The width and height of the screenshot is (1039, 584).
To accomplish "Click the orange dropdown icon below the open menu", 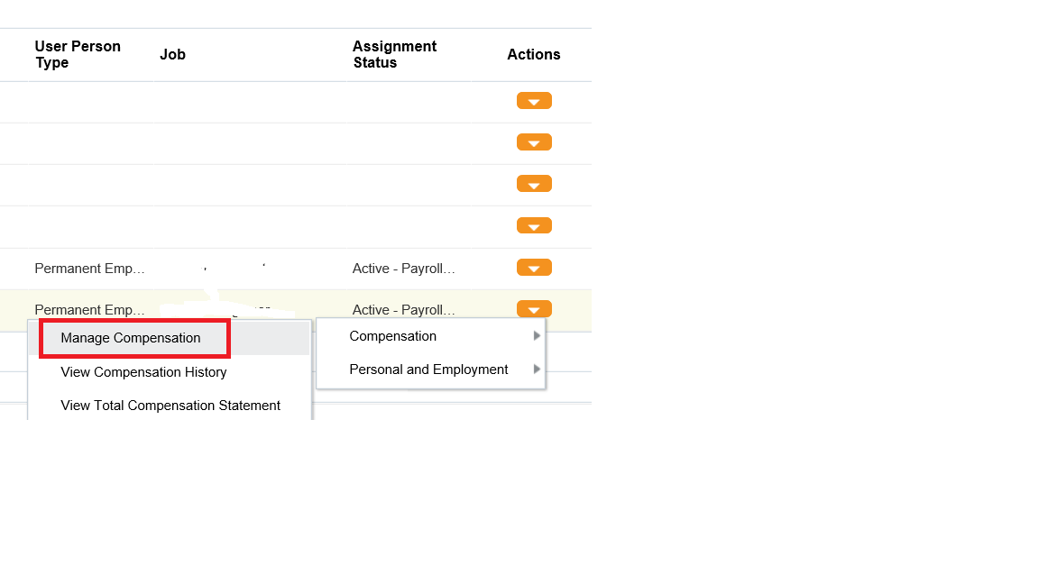I will coord(534,308).
